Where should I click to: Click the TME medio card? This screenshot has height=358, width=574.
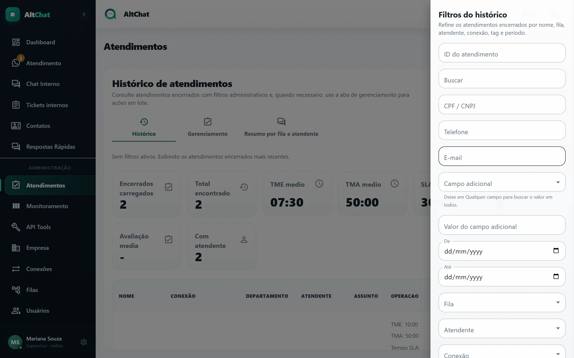point(297,194)
